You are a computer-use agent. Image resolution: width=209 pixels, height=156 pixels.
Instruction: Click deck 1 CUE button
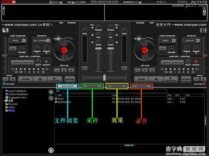(25, 79)
